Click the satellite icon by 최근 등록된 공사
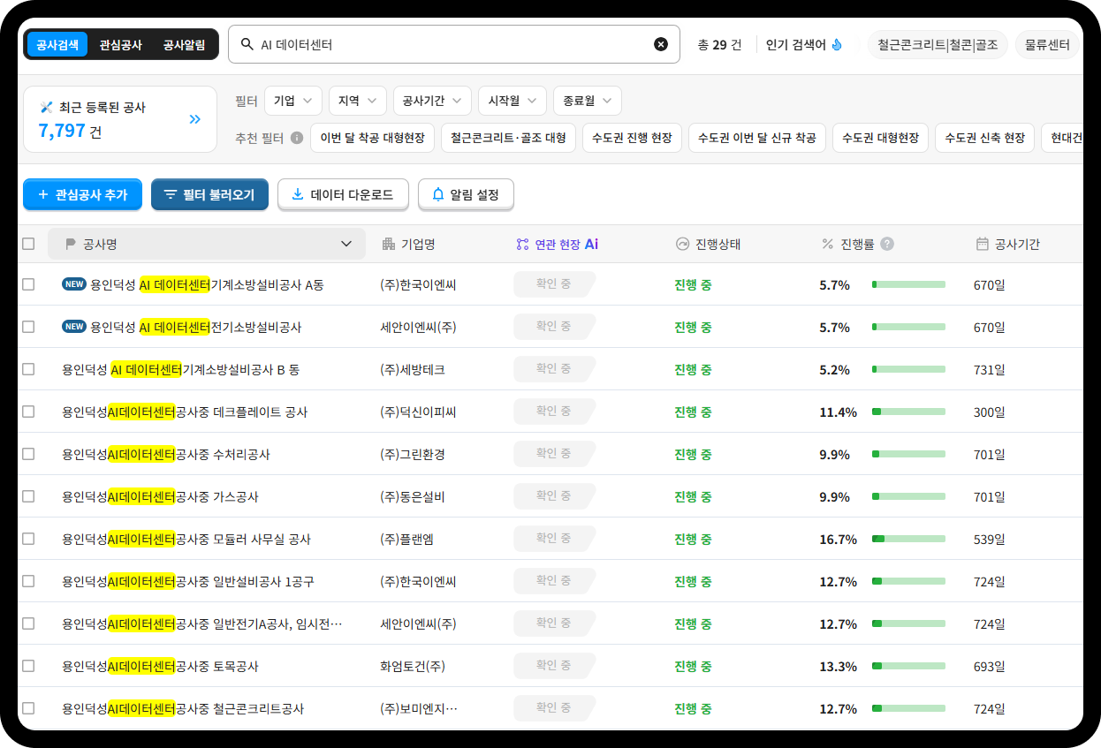Screen dimensions: 1101x748 tap(47, 108)
